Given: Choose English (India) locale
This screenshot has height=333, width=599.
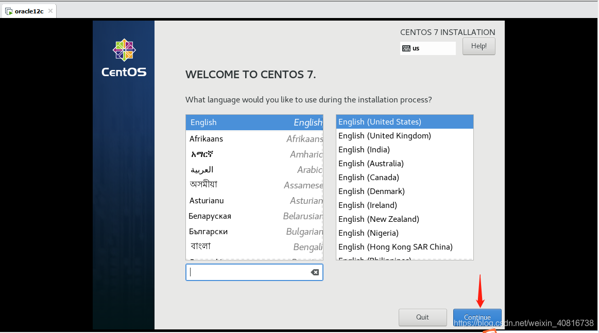Looking at the screenshot, I should 404,150.
